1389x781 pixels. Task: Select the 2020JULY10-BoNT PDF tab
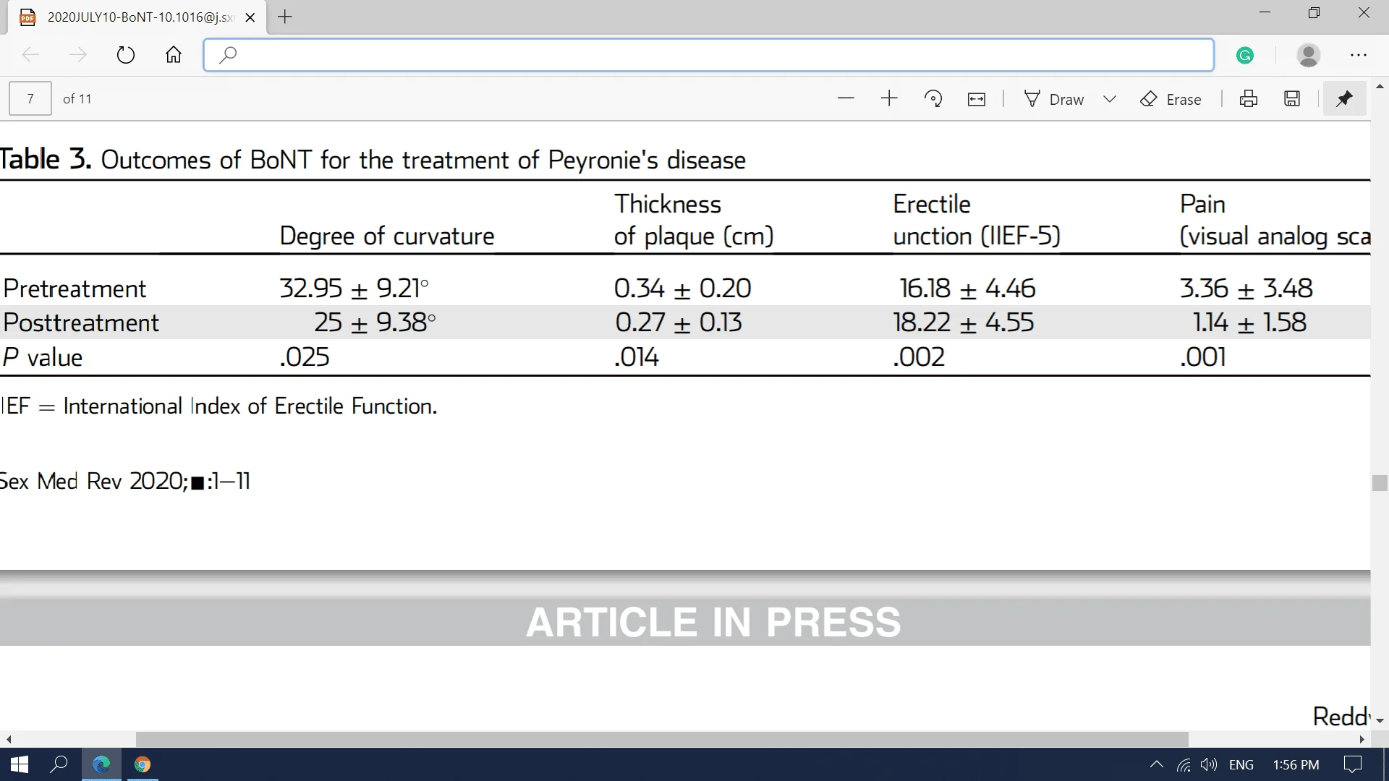(137, 17)
